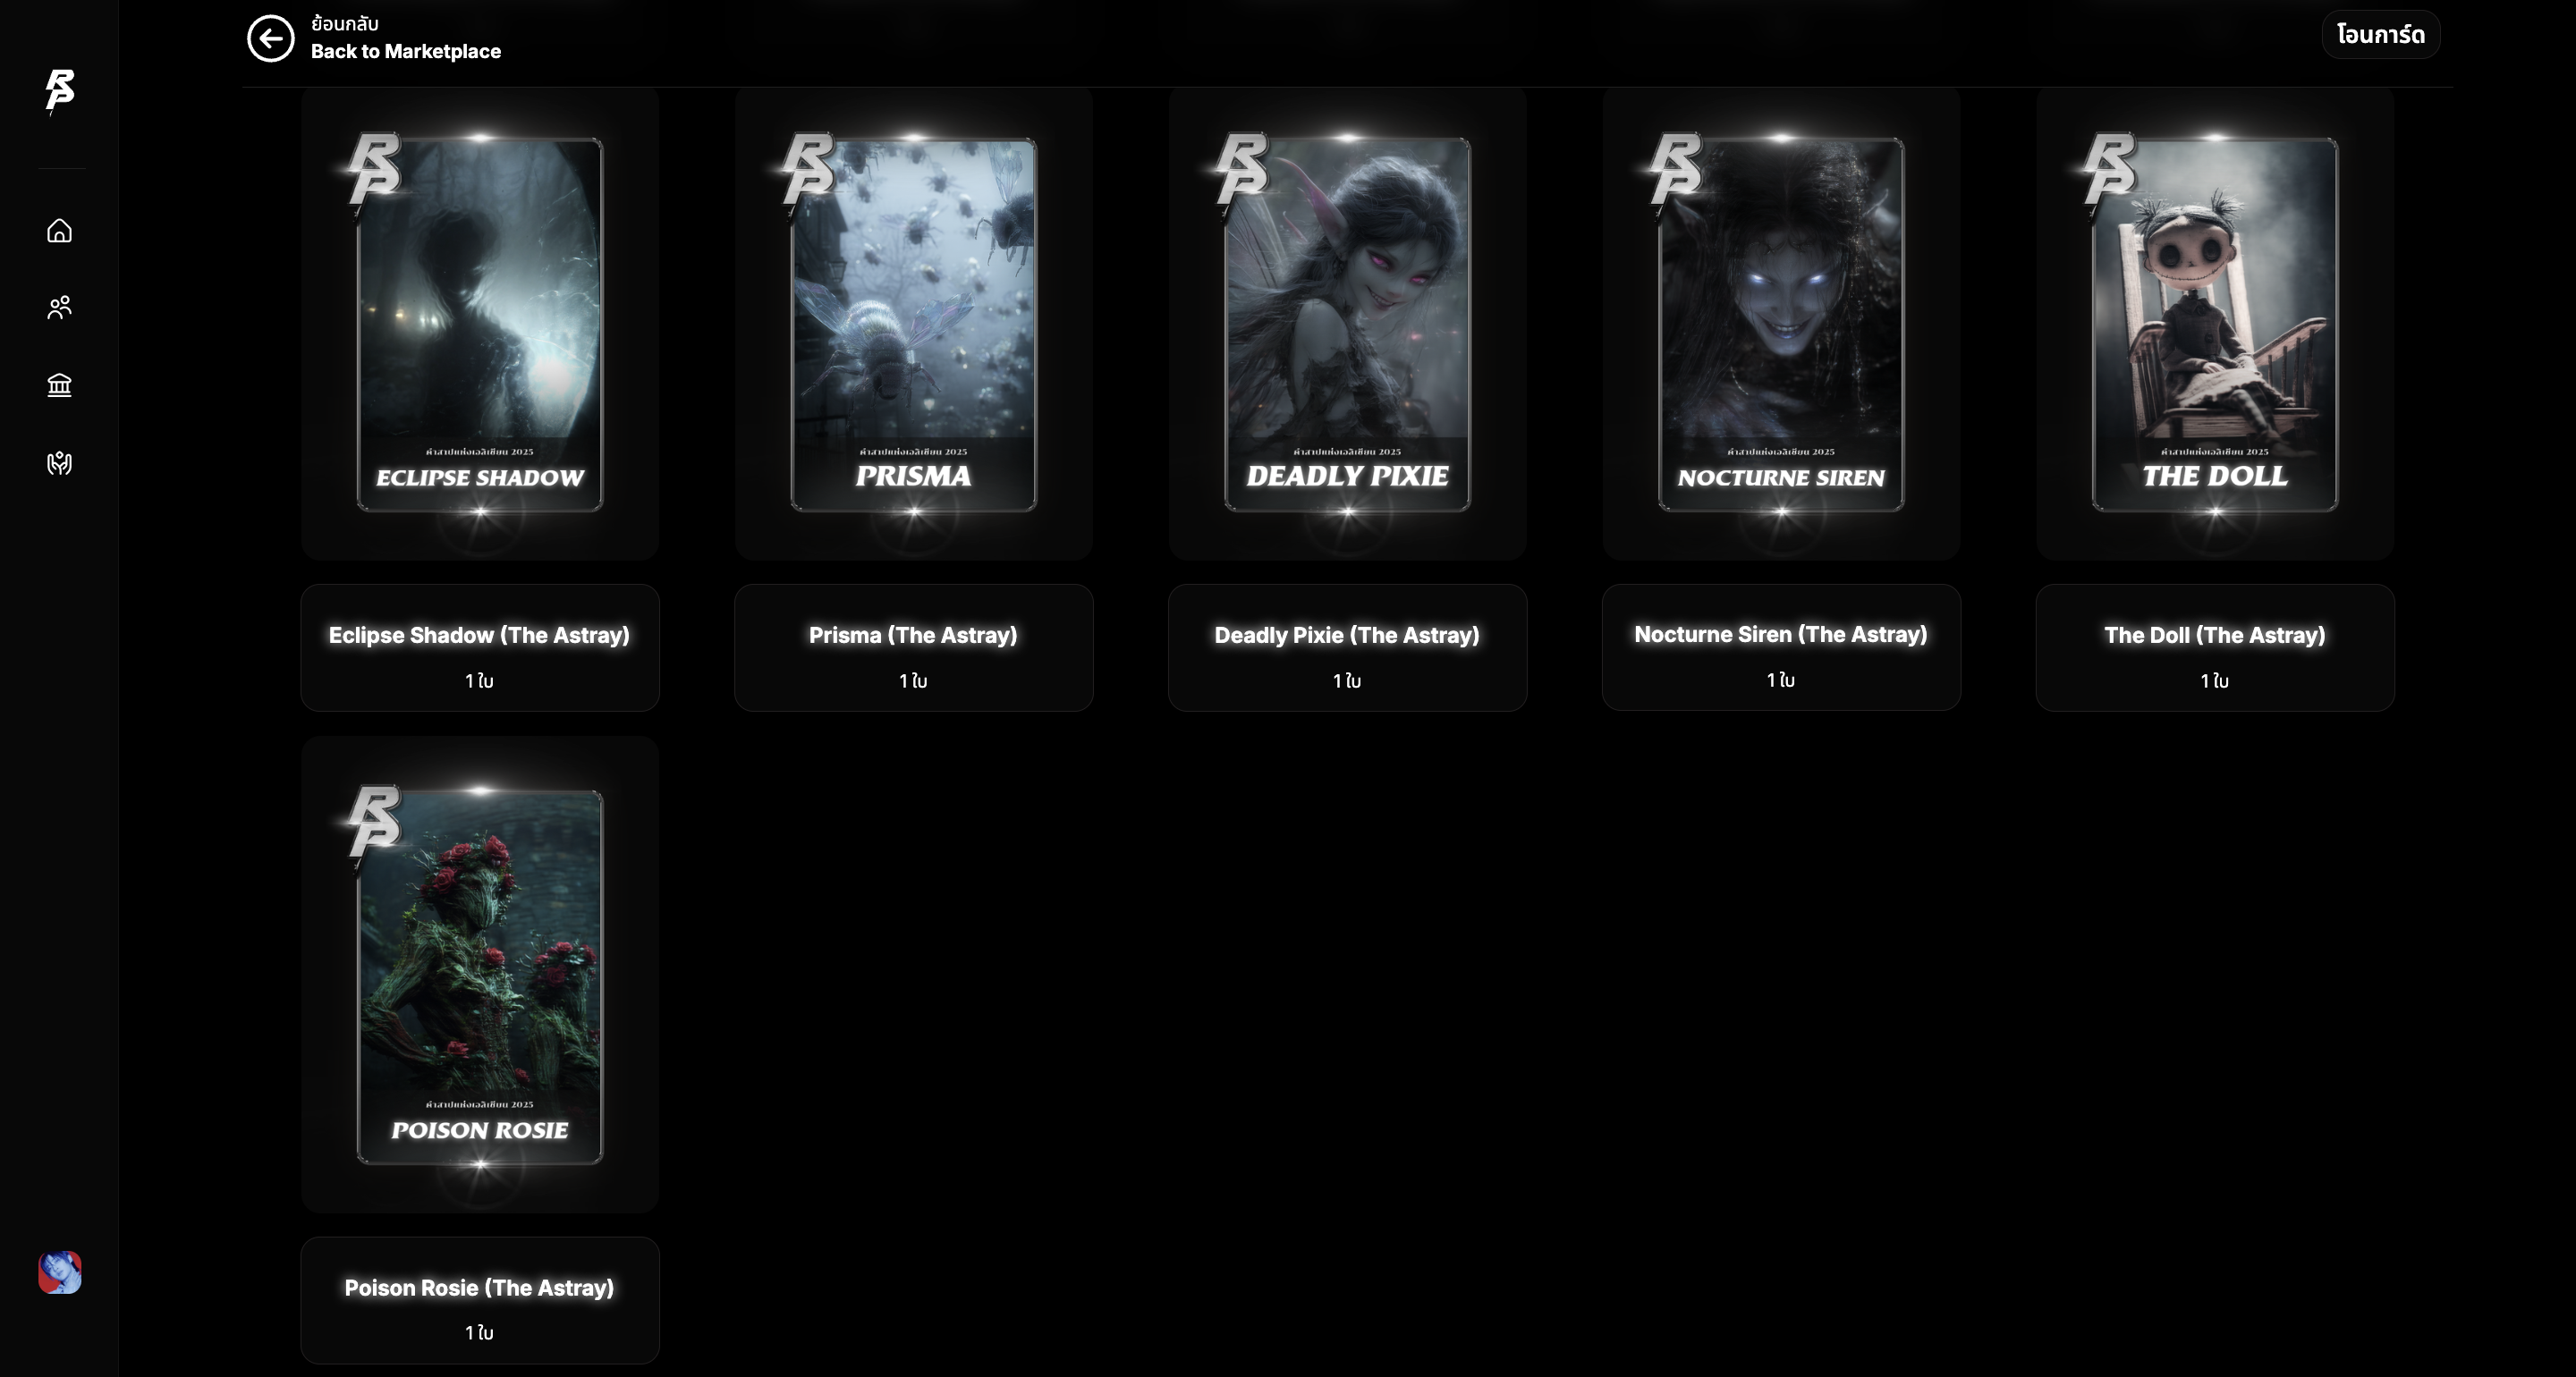The image size is (2576, 1377).
Task: Click the BP logo at top of sidebar
Action: (x=60, y=91)
